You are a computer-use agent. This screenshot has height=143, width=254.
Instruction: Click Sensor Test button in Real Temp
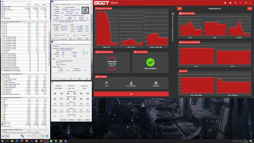(63, 120)
